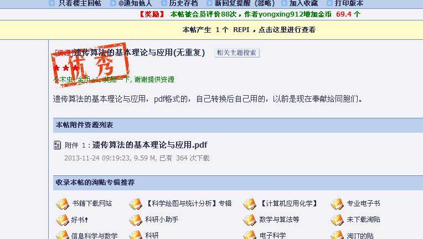Click the PDF attachment file icon
423x239 pixels.
click(x=57, y=145)
